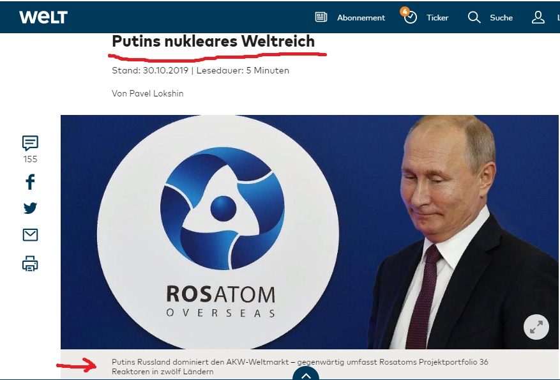Click the 155 comments count
The width and height of the screenshot is (560, 380).
tap(31, 159)
